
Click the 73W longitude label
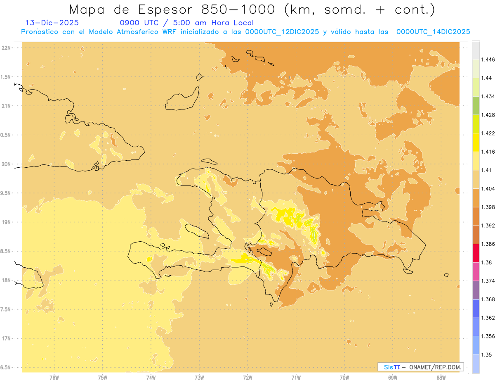point(199,378)
